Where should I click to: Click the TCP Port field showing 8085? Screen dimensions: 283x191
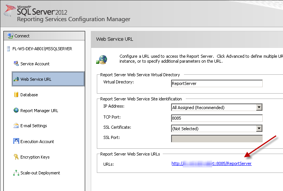217,118
